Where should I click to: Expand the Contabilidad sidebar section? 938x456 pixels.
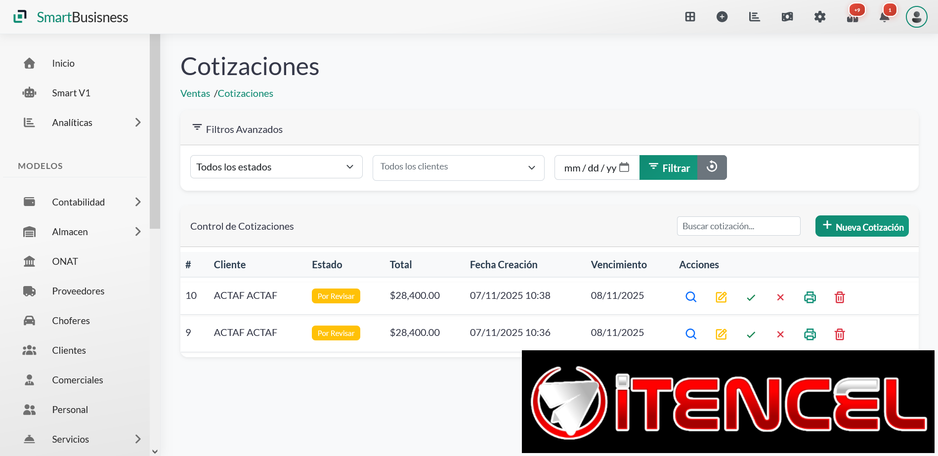[x=78, y=202]
